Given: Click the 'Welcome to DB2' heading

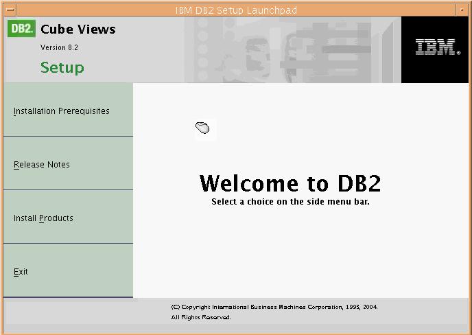Looking at the screenshot, I should [290, 183].
